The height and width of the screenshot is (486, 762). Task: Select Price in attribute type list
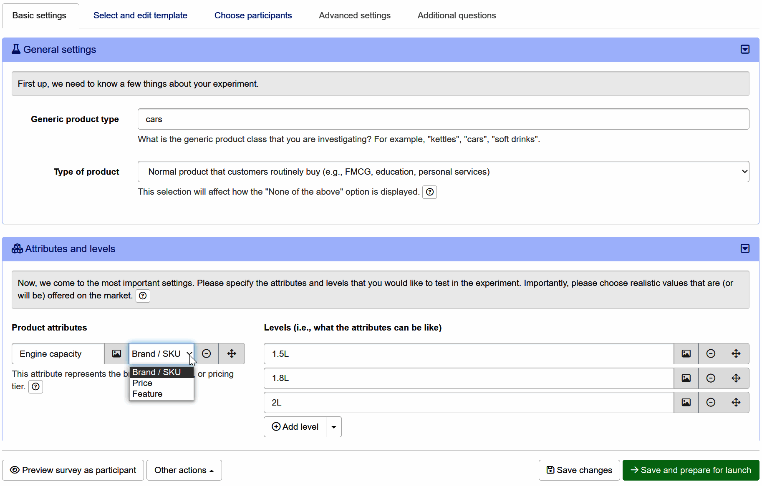143,383
